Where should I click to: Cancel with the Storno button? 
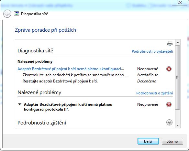172,141
